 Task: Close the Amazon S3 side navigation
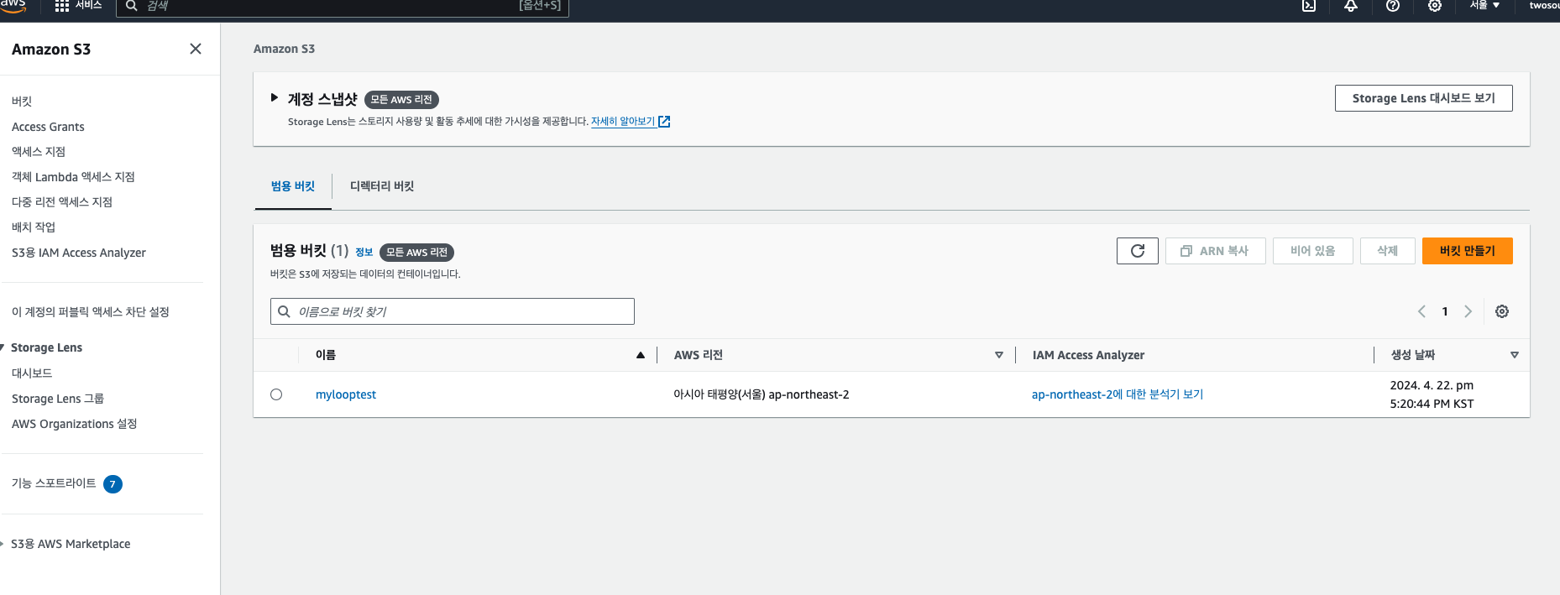(196, 49)
